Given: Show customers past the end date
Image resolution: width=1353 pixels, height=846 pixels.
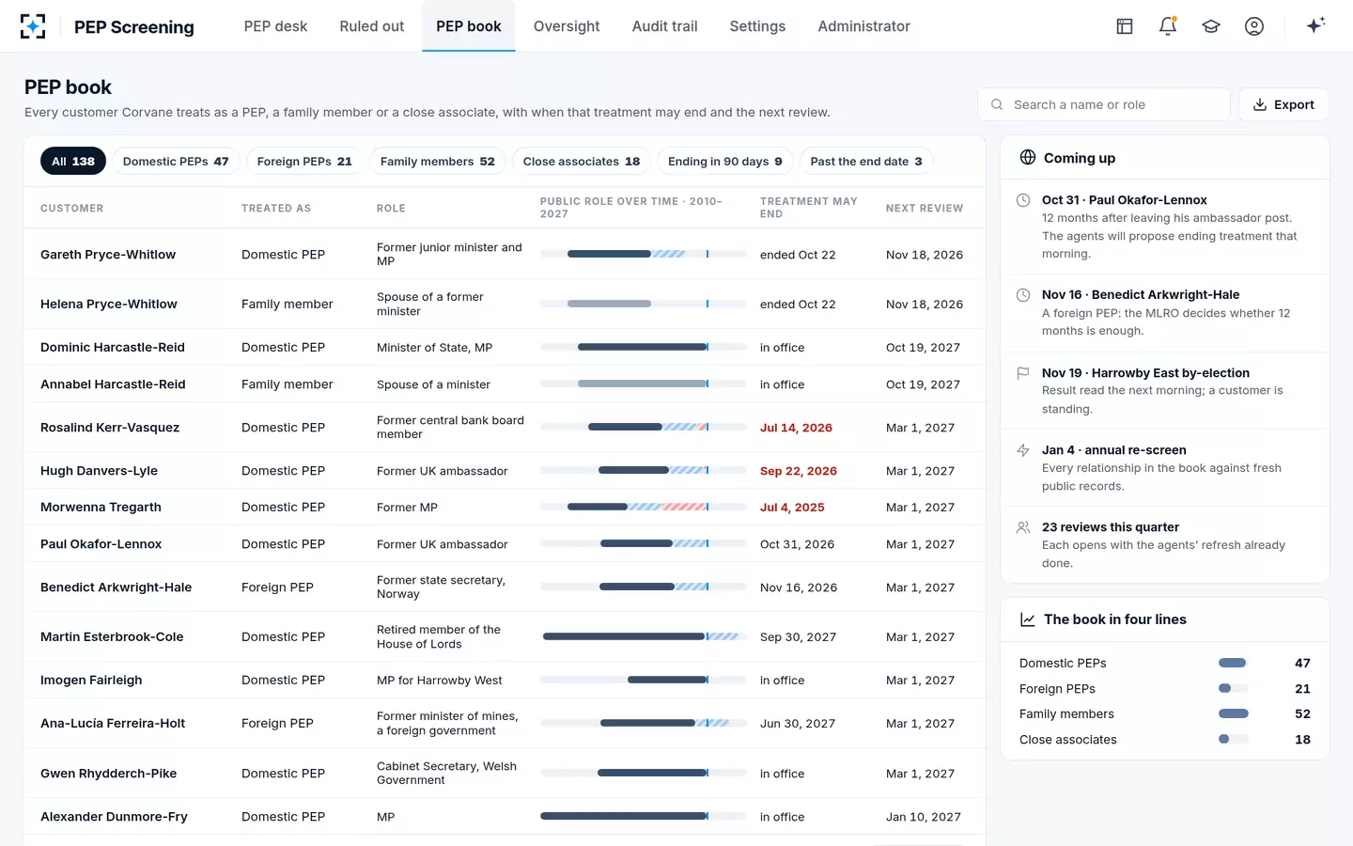Looking at the screenshot, I should click(866, 161).
